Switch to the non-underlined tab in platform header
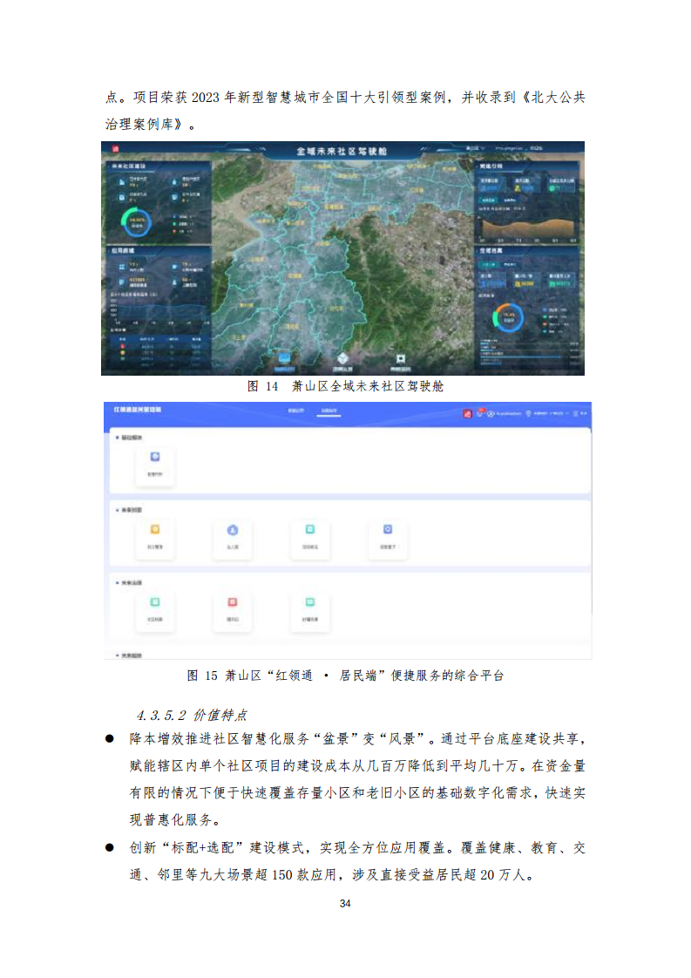The height and width of the screenshot is (978, 691). (295, 411)
